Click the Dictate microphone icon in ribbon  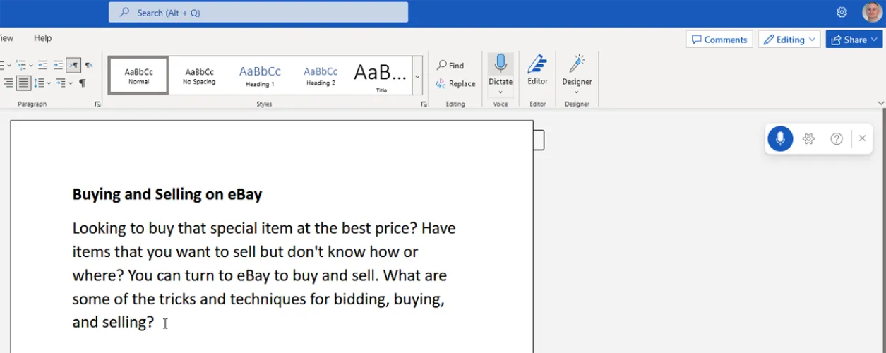click(501, 64)
